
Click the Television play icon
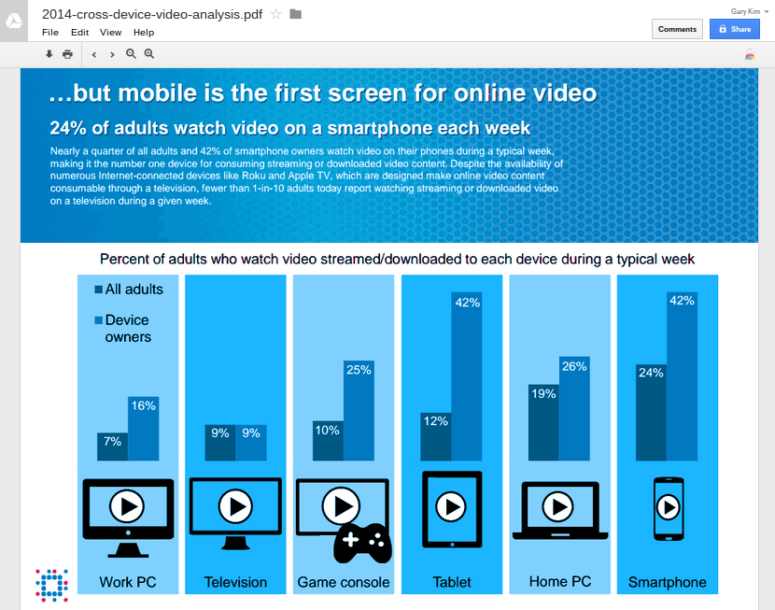(x=235, y=505)
